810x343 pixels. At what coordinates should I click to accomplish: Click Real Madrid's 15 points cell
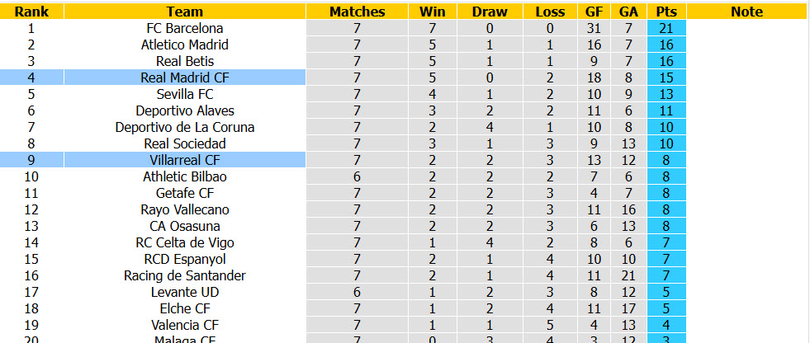click(x=666, y=78)
